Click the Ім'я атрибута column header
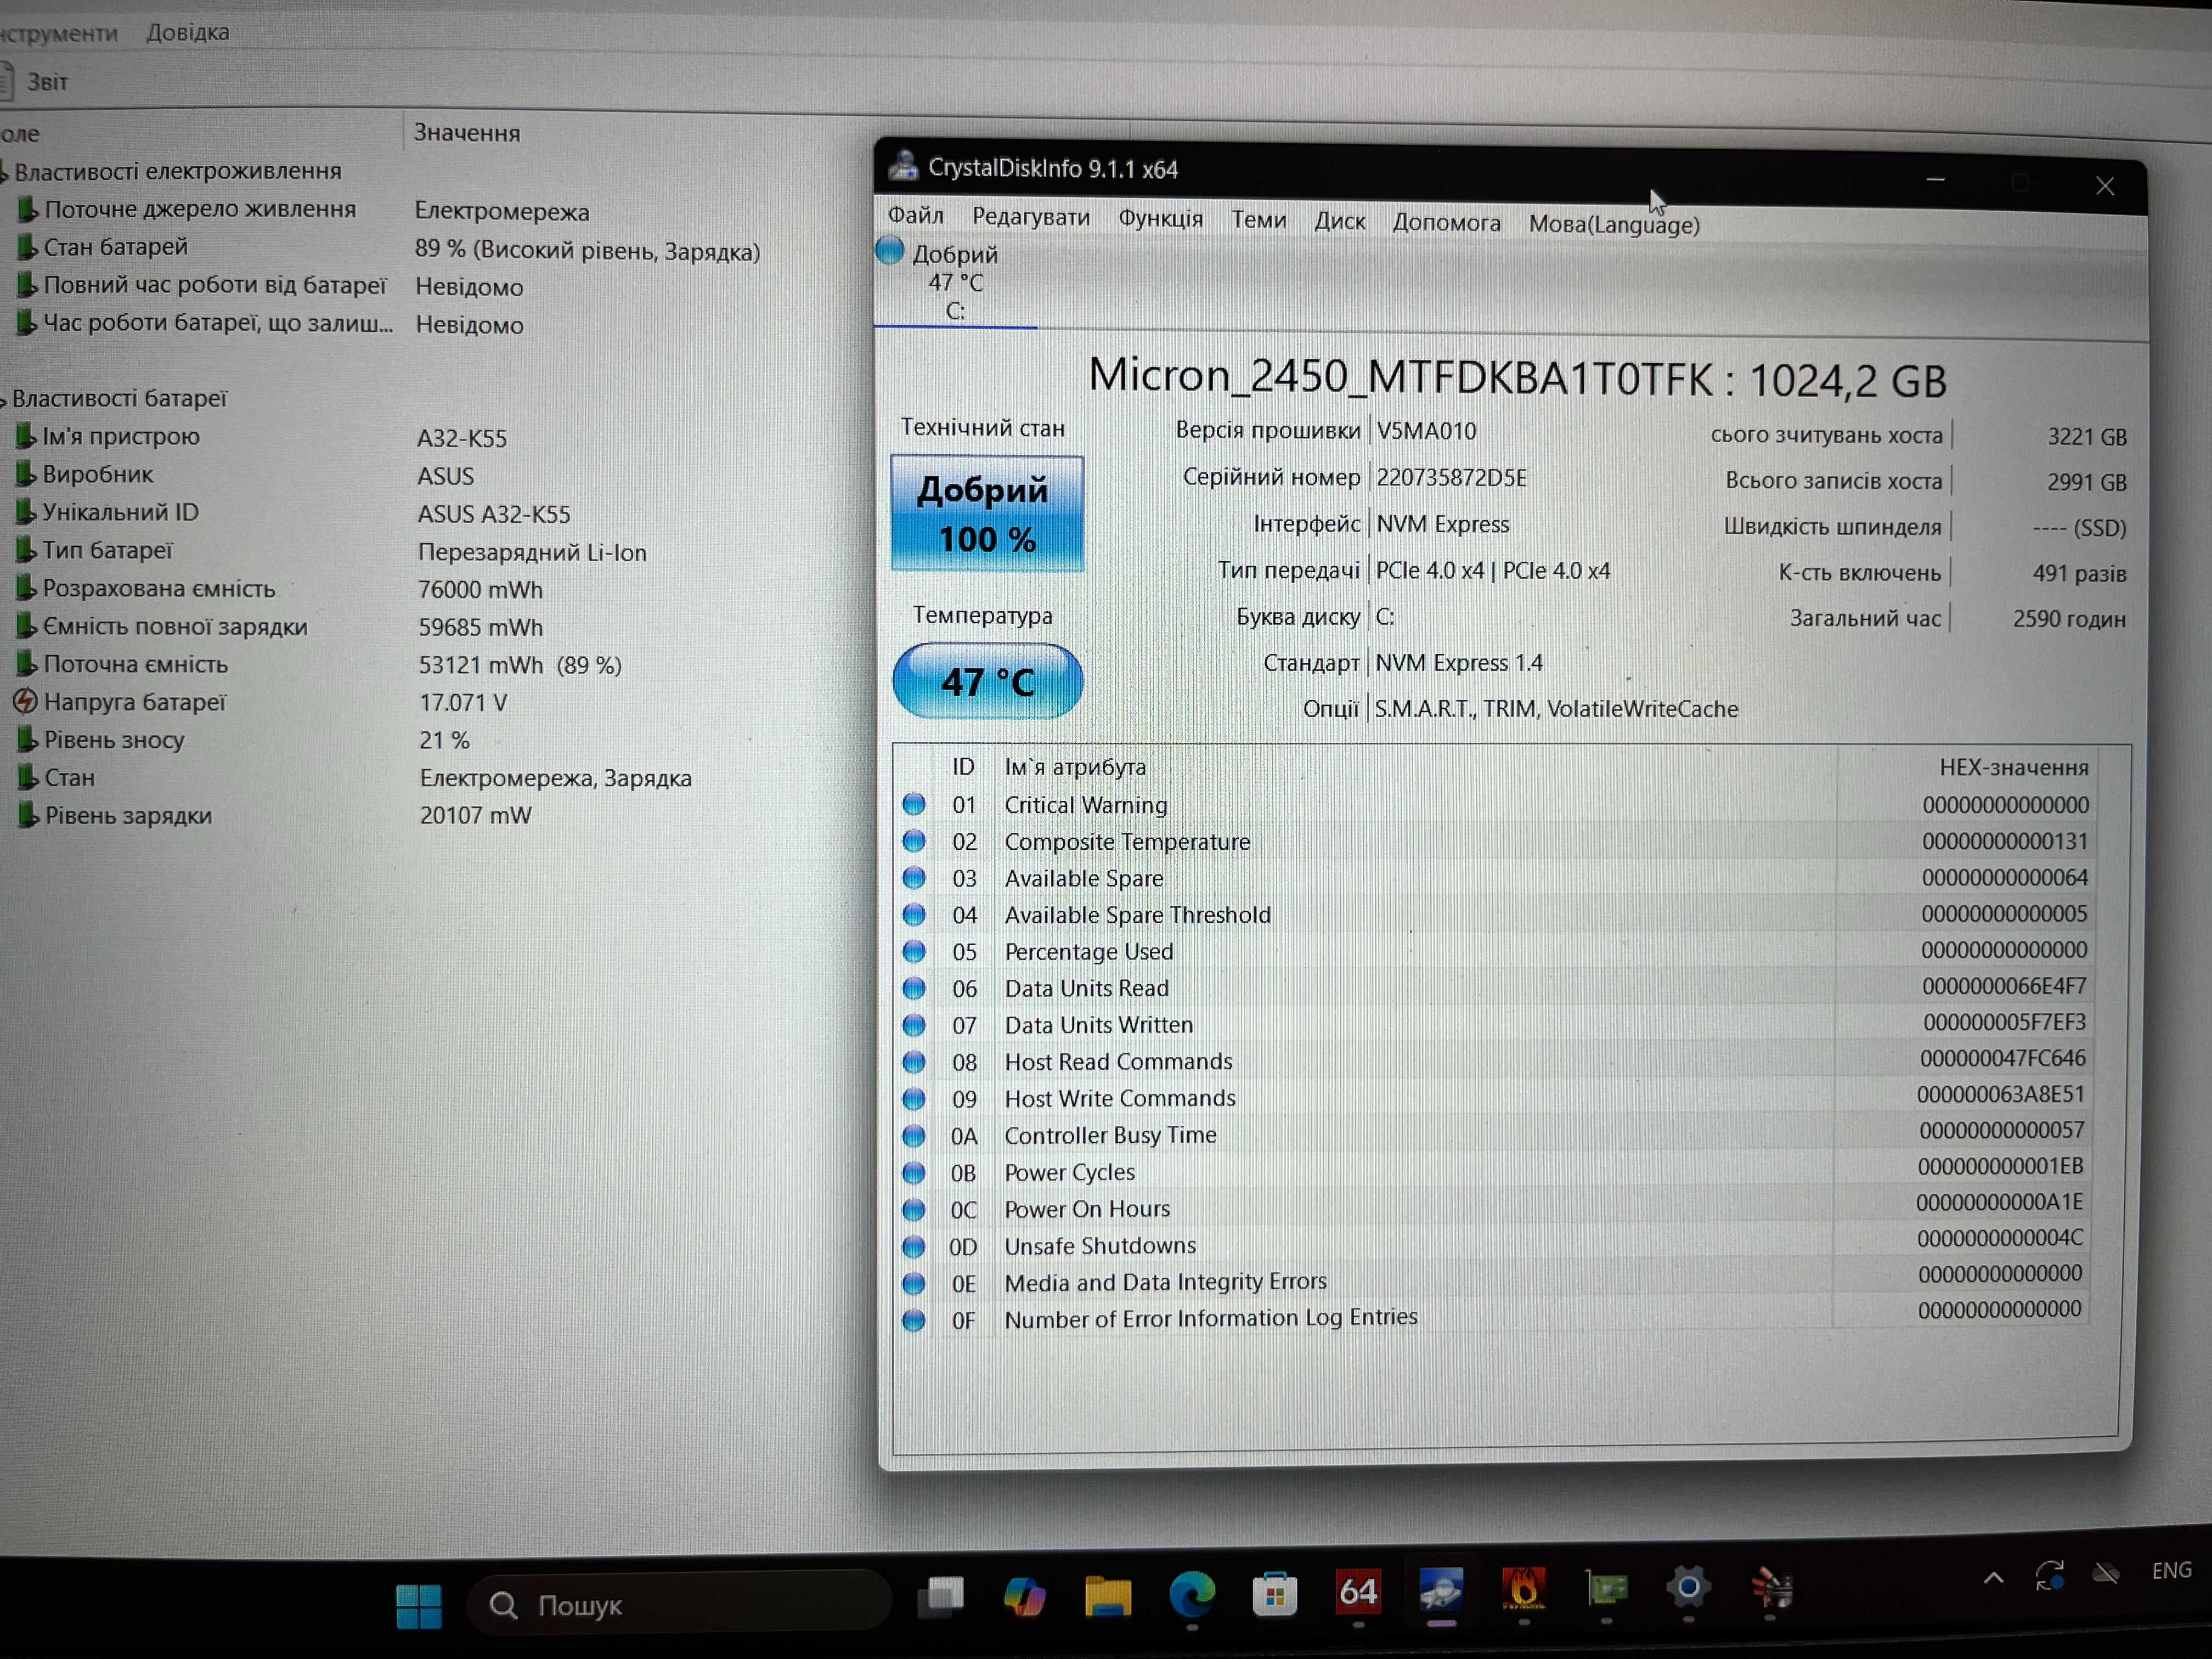 tap(1075, 767)
